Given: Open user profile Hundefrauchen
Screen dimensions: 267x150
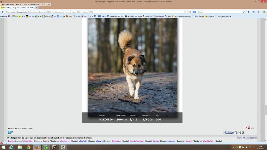Looking at the screenshot, I should (137, 141).
